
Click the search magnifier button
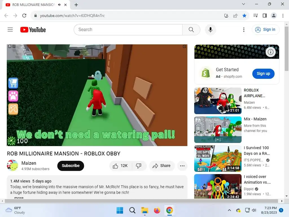coord(191,29)
